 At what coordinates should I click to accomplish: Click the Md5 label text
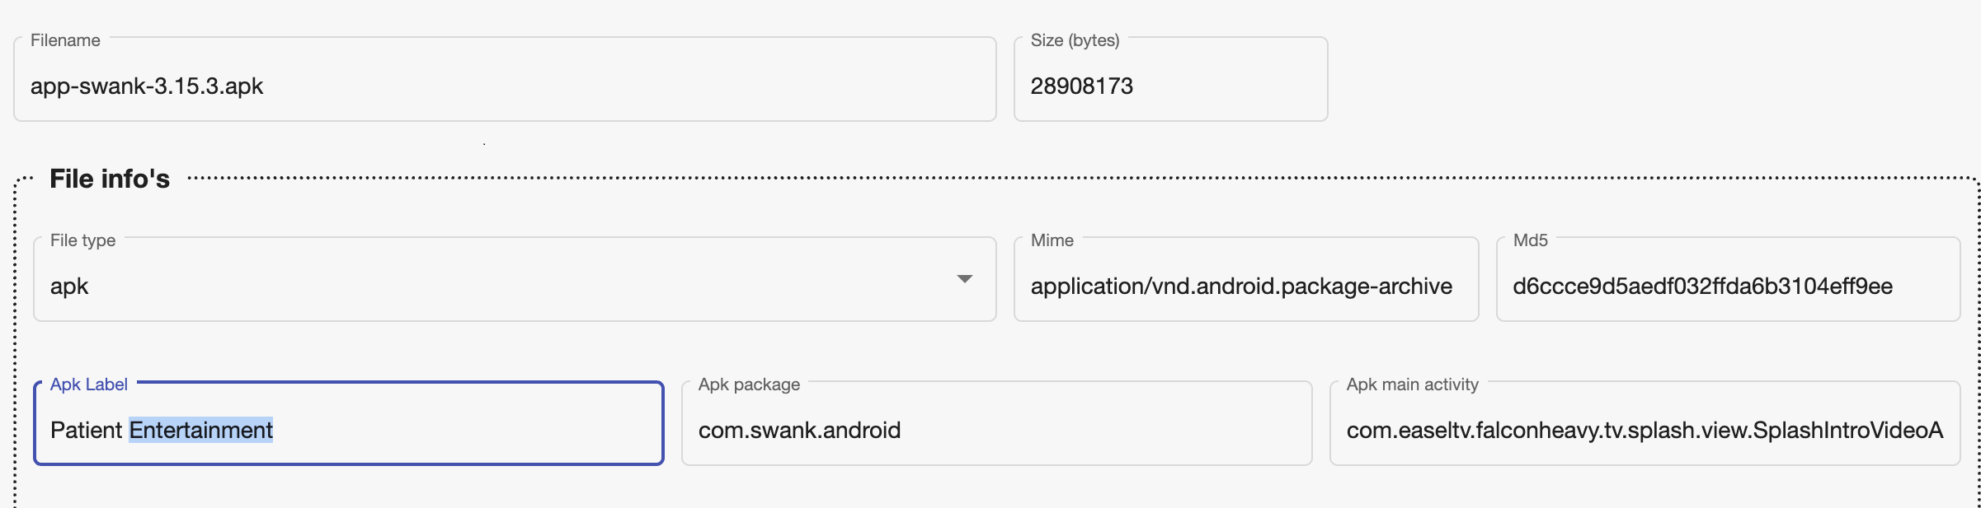(1530, 240)
